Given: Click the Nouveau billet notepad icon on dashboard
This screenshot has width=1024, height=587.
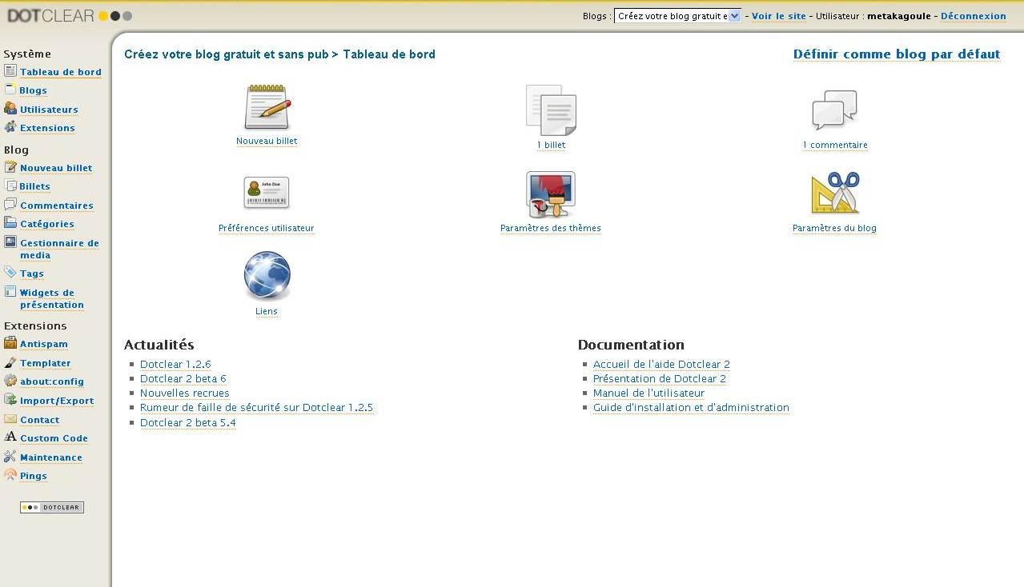Looking at the screenshot, I should coord(267,107).
